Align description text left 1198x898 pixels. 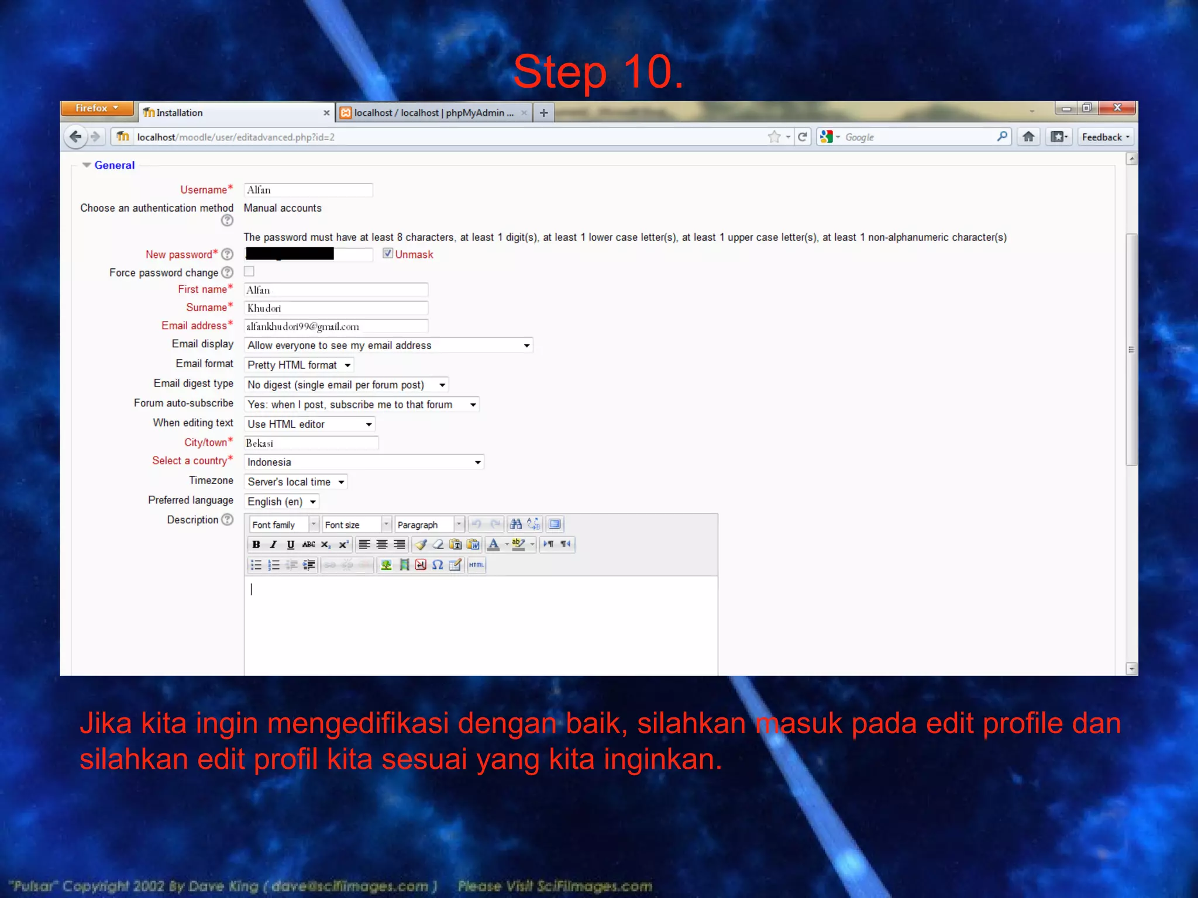[x=364, y=544]
